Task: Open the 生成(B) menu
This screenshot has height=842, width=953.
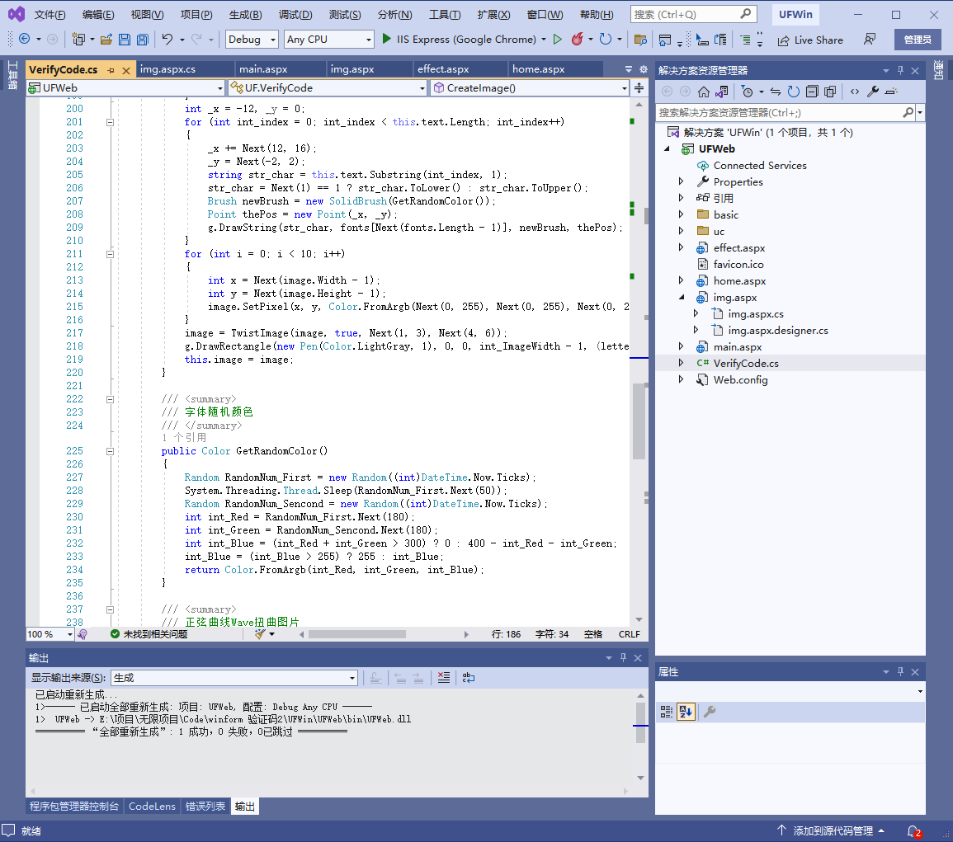Action: pyautogui.click(x=246, y=15)
